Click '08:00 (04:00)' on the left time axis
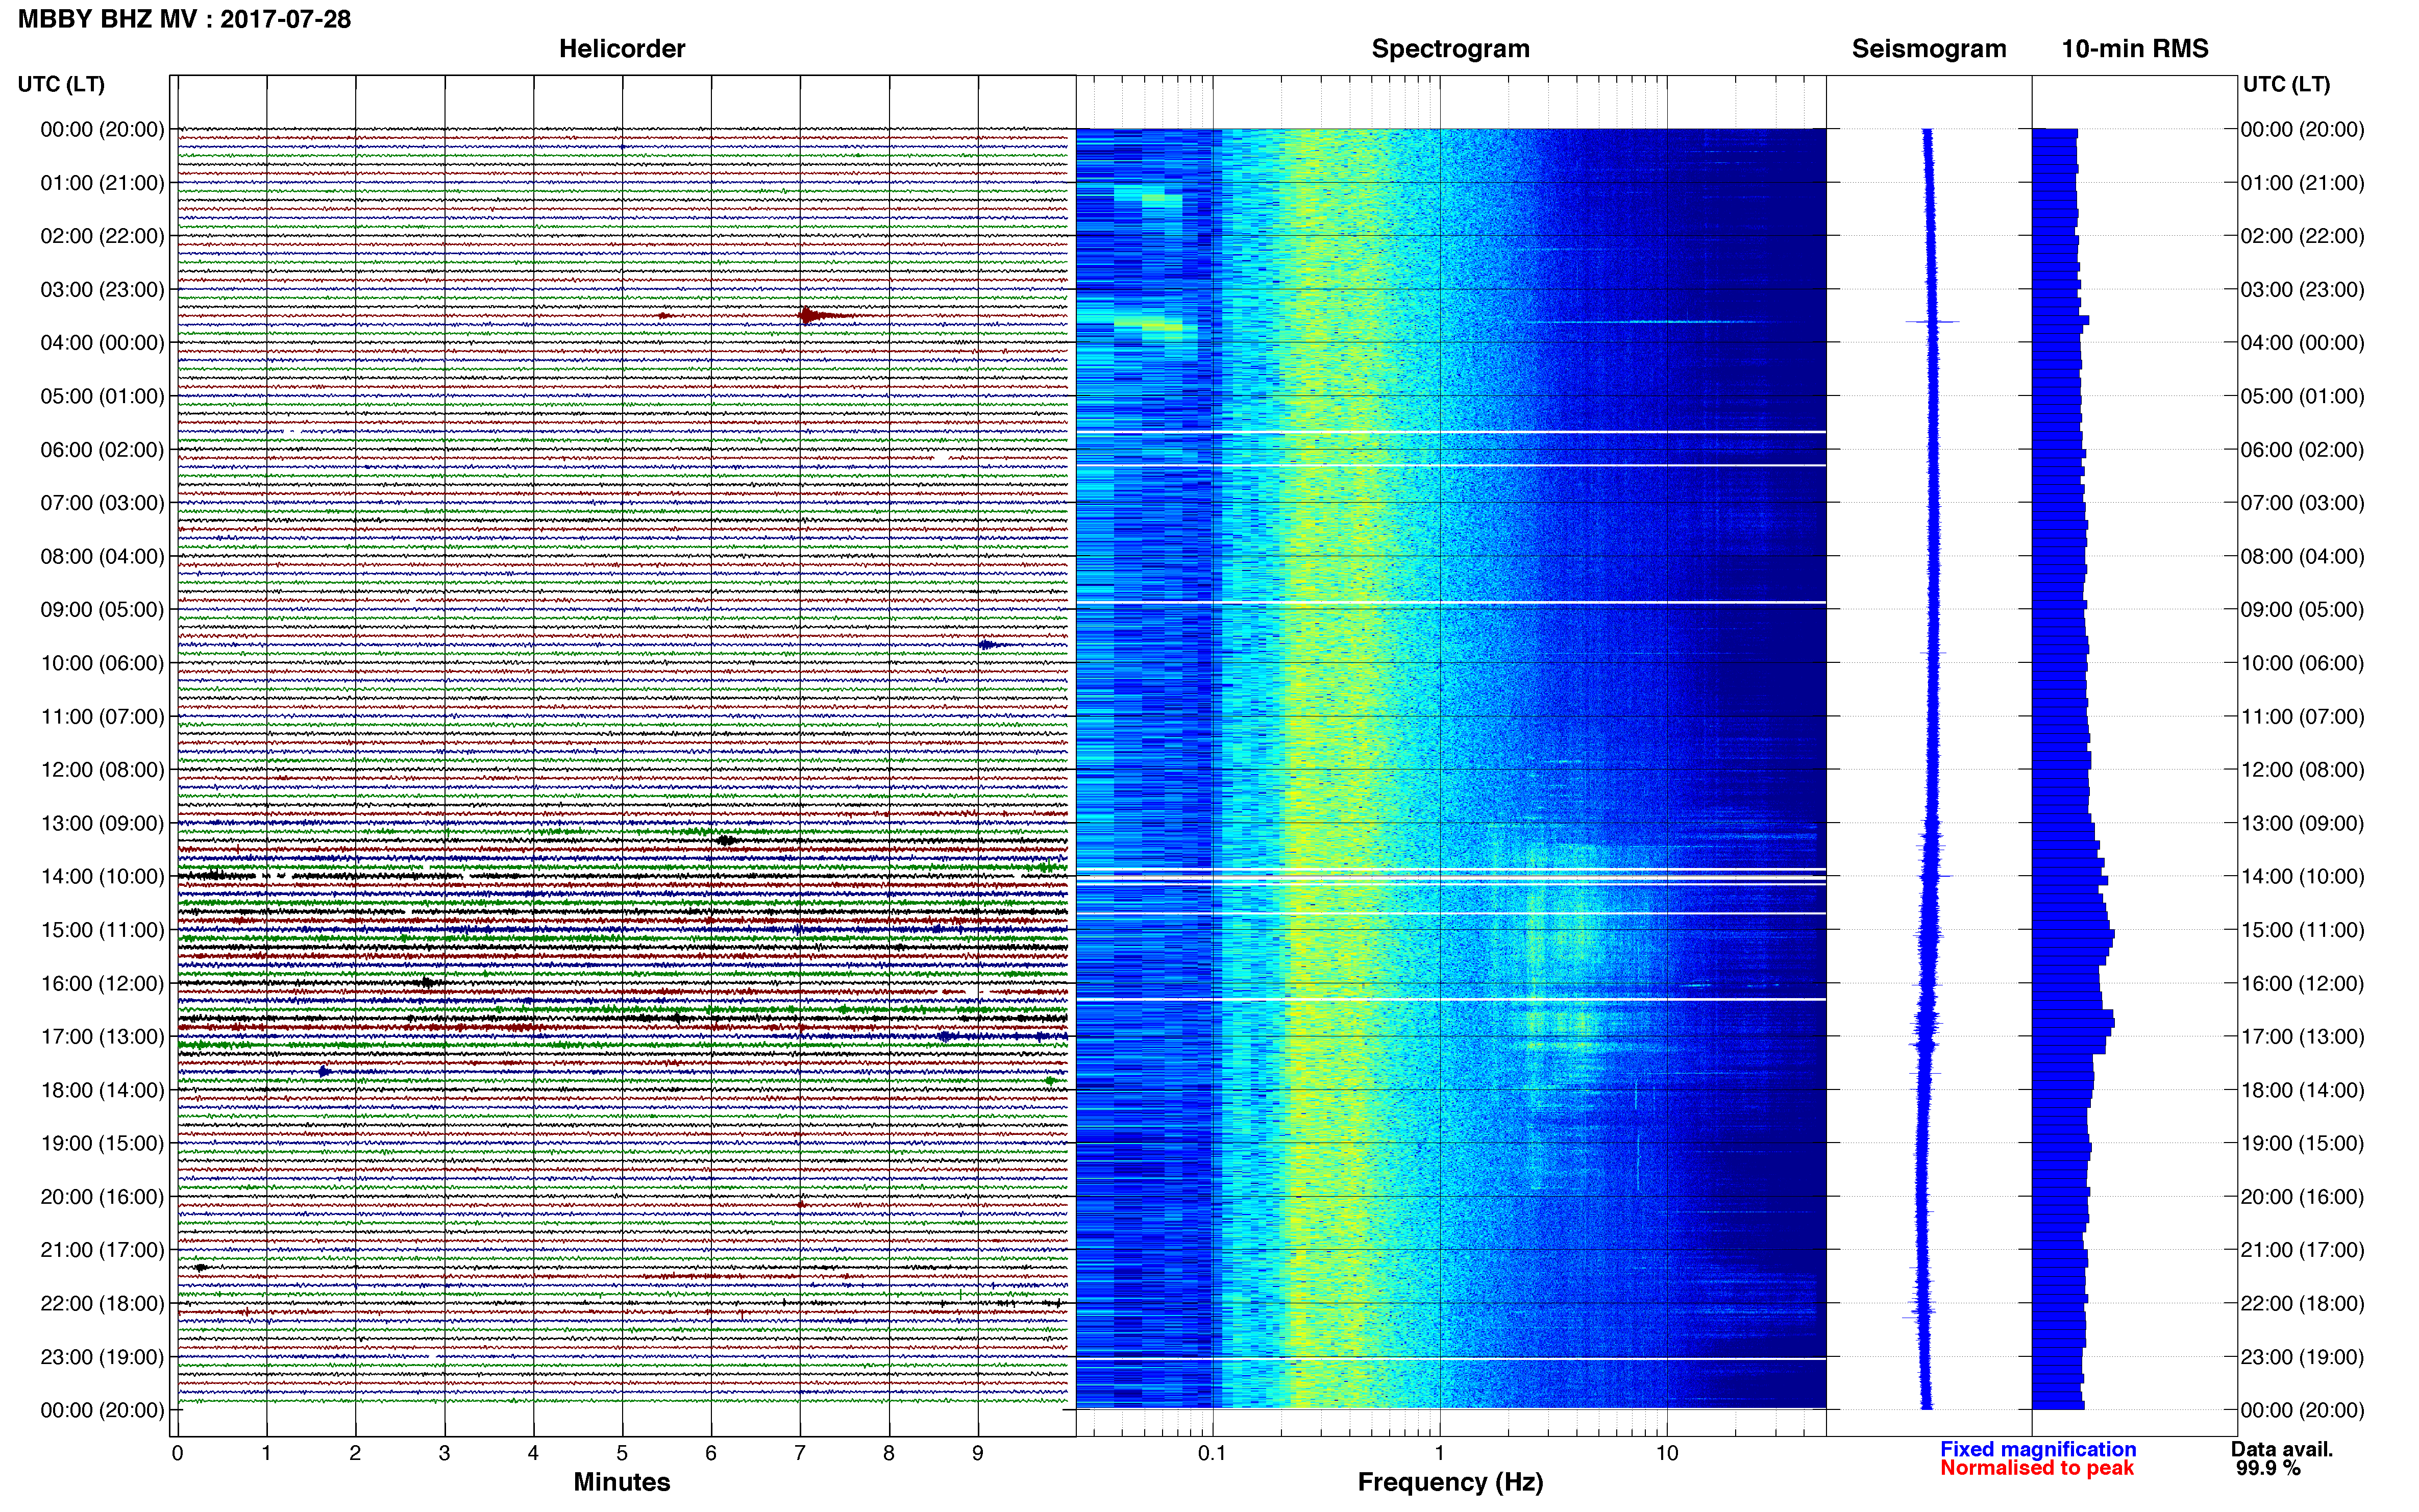 (102, 556)
